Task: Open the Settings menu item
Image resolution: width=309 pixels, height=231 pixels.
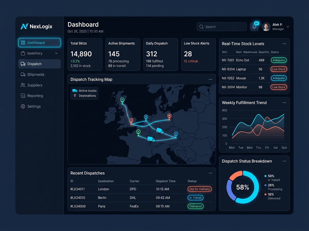Action: [39, 106]
